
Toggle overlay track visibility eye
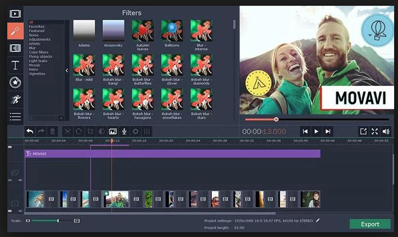(x=10, y=180)
